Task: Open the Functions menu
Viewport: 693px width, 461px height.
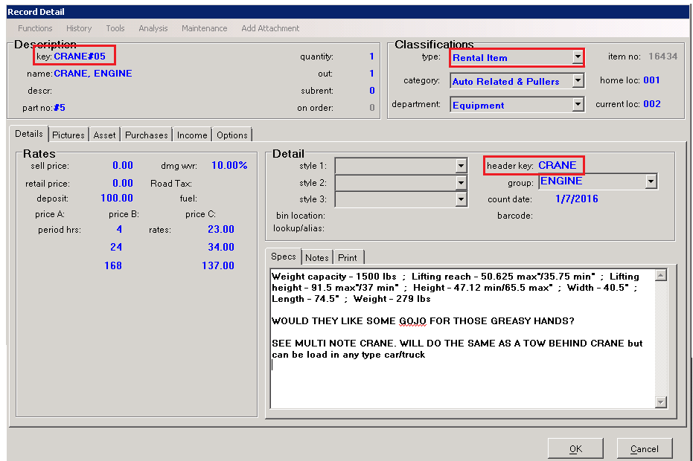Action: pos(35,28)
